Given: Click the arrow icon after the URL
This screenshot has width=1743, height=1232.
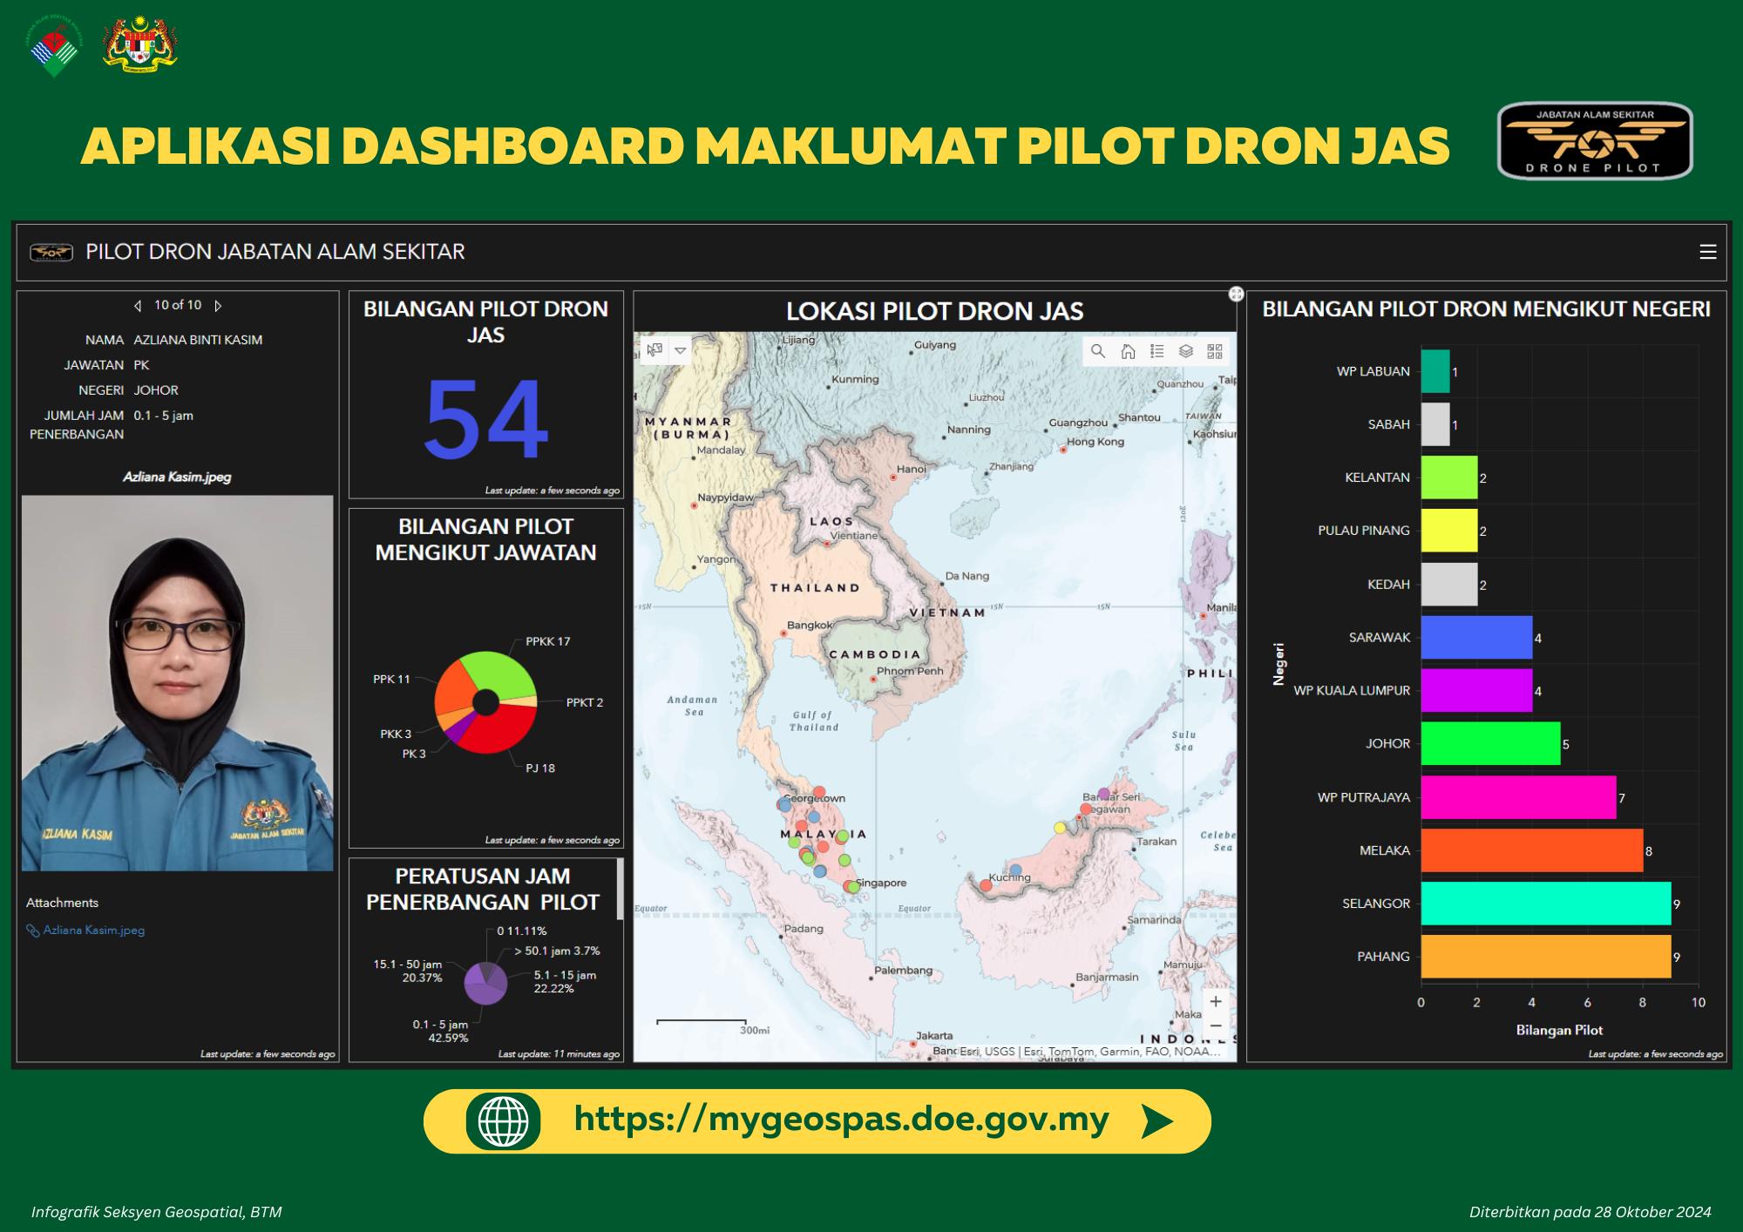Looking at the screenshot, I should click(1157, 1121).
